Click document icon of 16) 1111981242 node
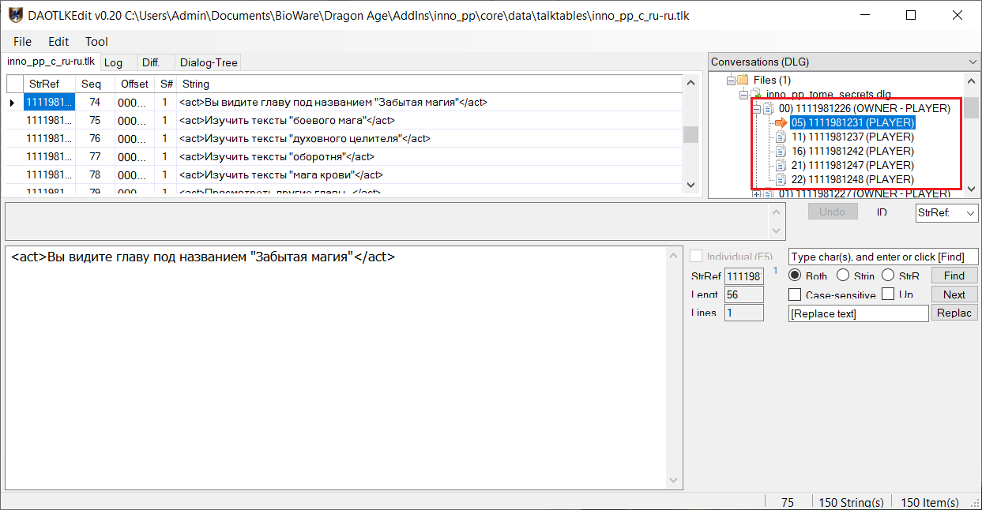The image size is (982, 510). point(782,151)
